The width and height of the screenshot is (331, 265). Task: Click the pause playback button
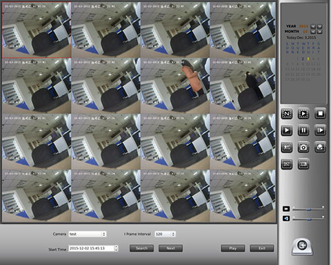click(x=303, y=130)
